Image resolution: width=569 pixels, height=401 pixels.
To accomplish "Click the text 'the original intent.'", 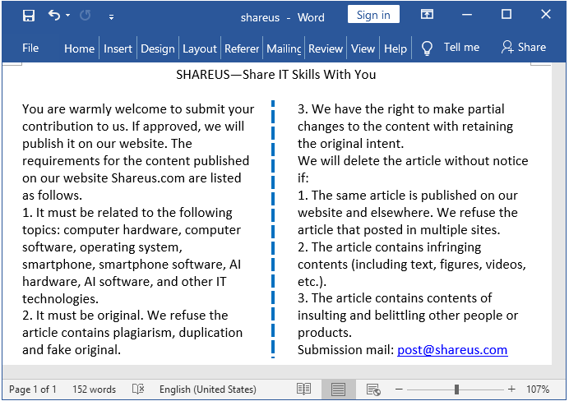I will 350,144.
